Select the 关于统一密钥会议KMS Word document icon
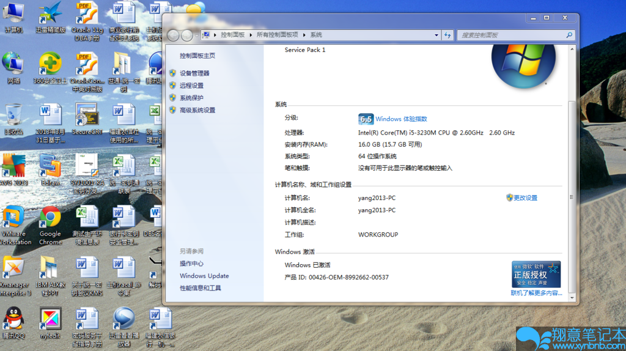This screenshot has width=626, height=351. tap(87, 276)
